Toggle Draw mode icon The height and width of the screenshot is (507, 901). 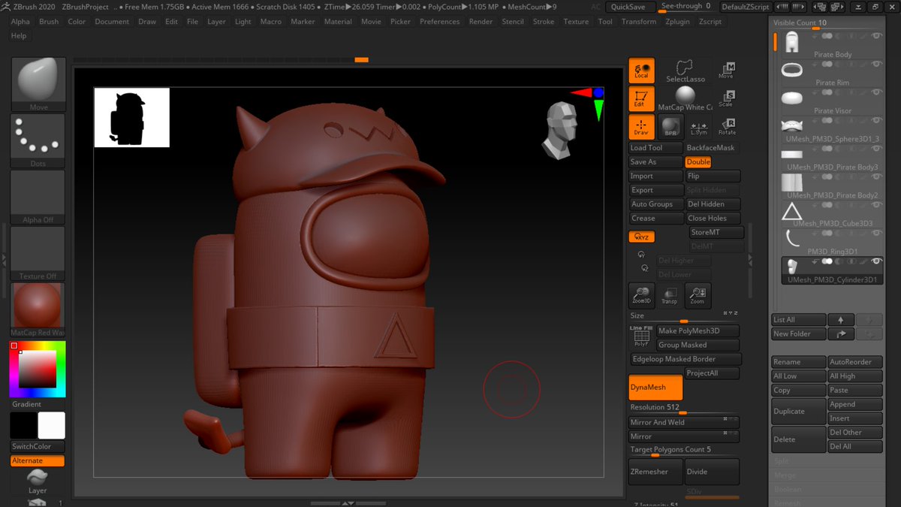coord(641,126)
